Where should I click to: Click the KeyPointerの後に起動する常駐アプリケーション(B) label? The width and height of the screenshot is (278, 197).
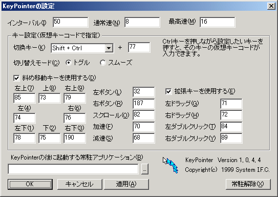pyautogui.click(x=77, y=157)
